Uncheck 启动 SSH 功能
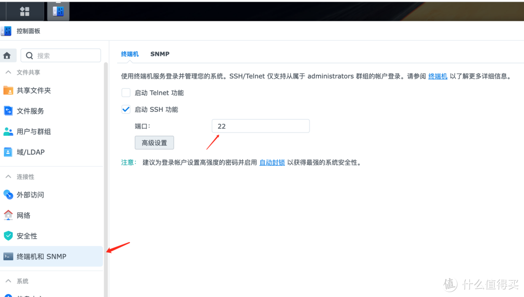Viewport: 524px width, 297px height. [x=126, y=109]
